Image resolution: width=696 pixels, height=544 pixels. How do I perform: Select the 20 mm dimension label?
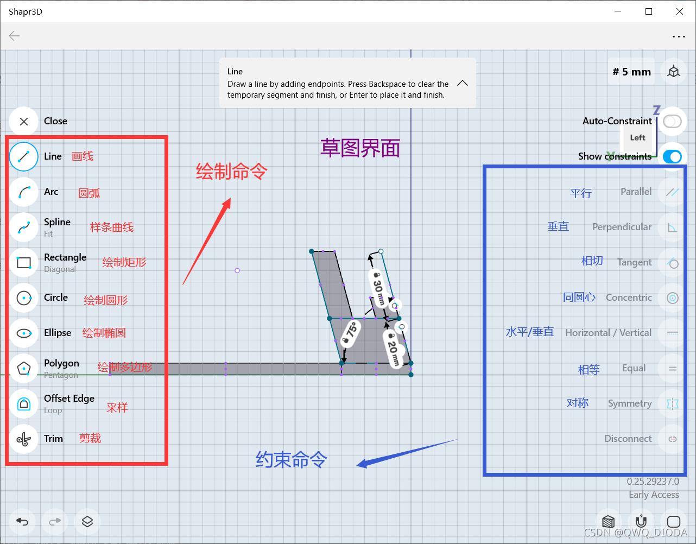[393, 349]
